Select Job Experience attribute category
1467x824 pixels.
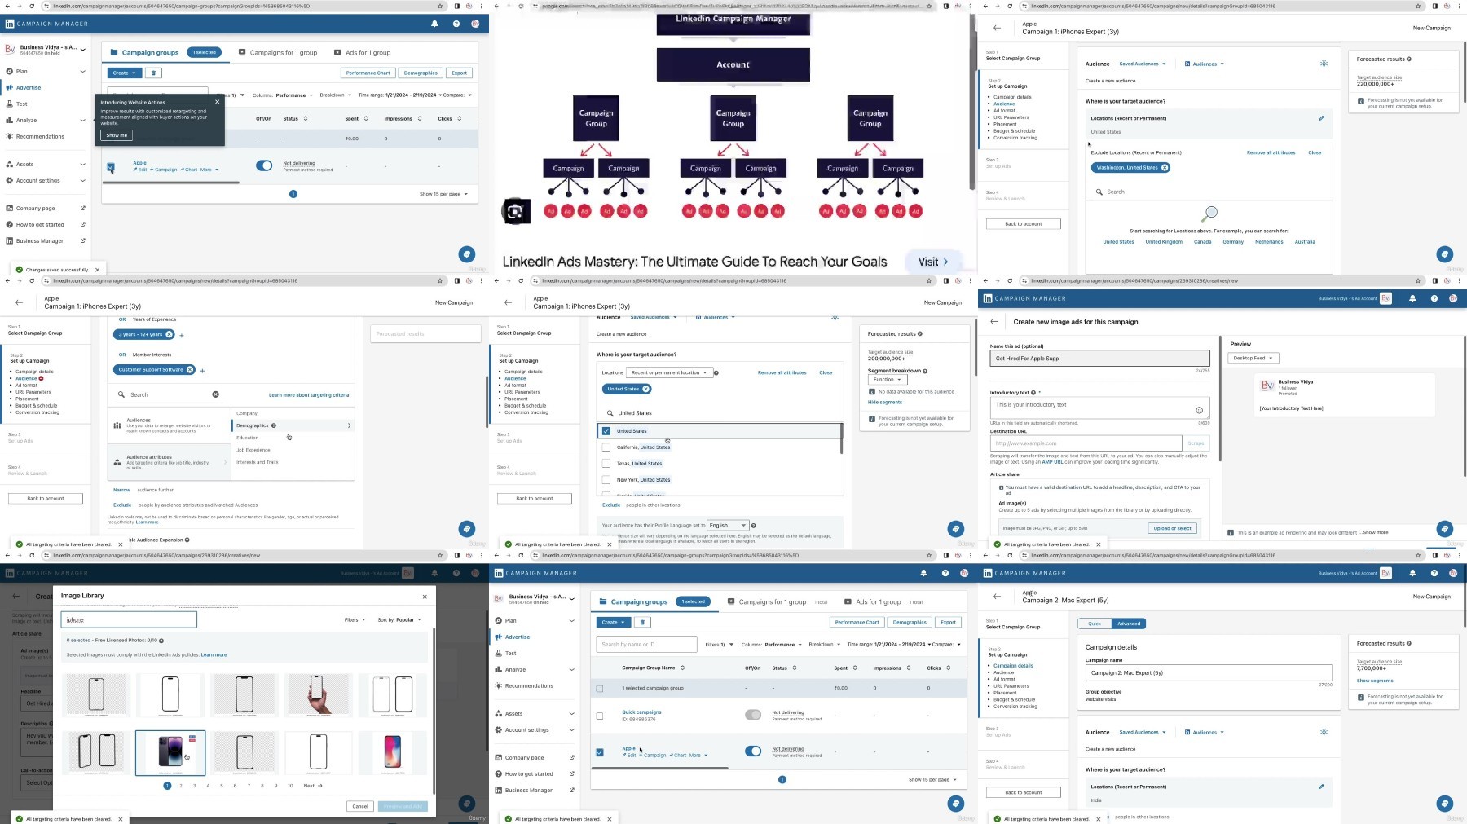pos(253,450)
